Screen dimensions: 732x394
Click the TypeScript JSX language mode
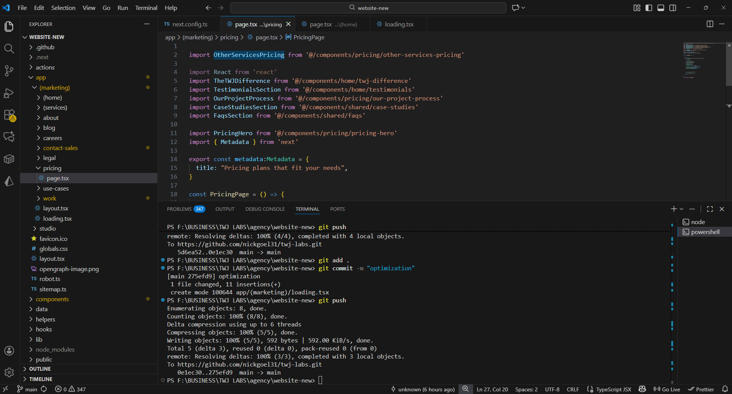pyautogui.click(x=613, y=389)
